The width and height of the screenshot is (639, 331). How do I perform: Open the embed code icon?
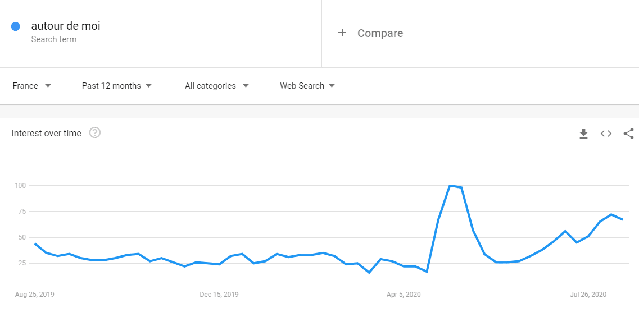pyautogui.click(x=606, y=134)
